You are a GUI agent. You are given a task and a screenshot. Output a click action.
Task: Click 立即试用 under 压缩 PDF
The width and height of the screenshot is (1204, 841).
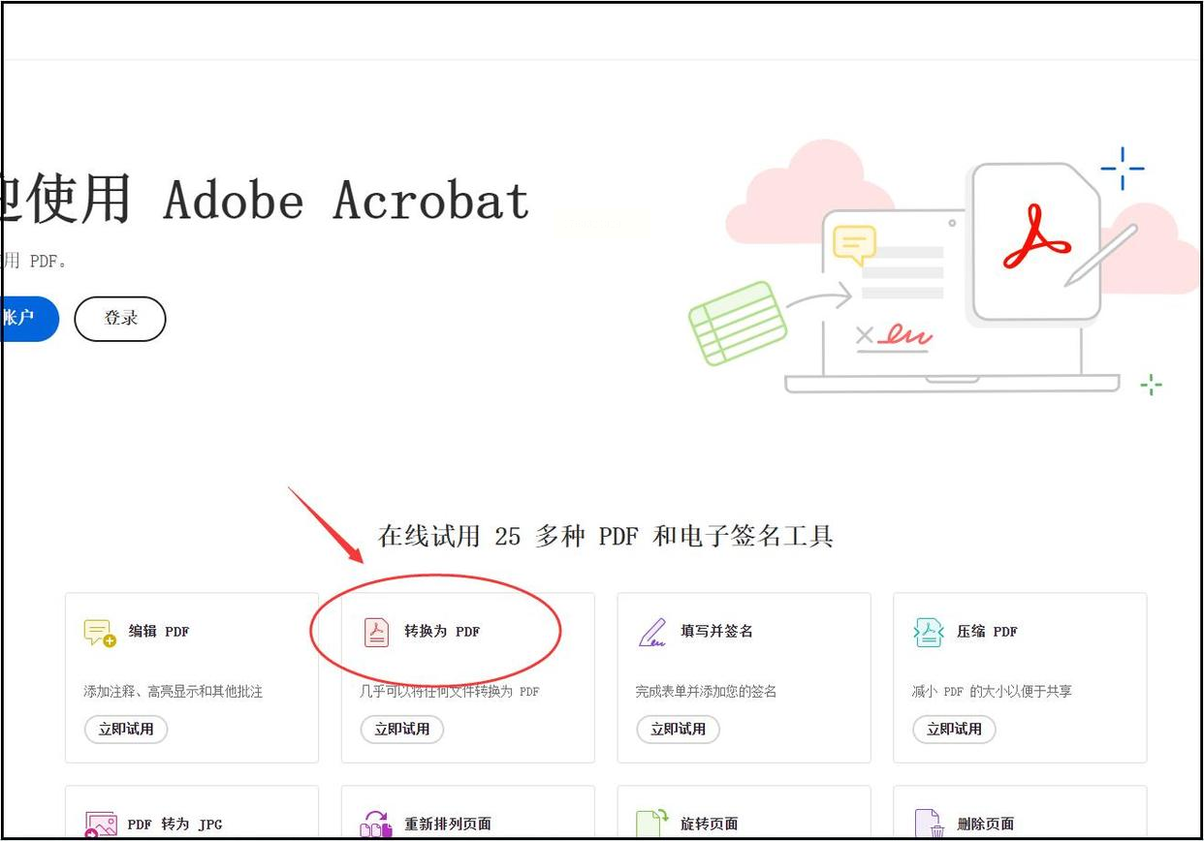click(954, 730)
